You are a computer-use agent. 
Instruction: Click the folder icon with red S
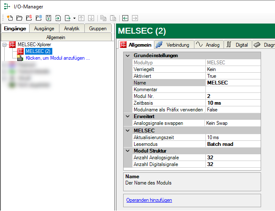(x=29, y=18)
